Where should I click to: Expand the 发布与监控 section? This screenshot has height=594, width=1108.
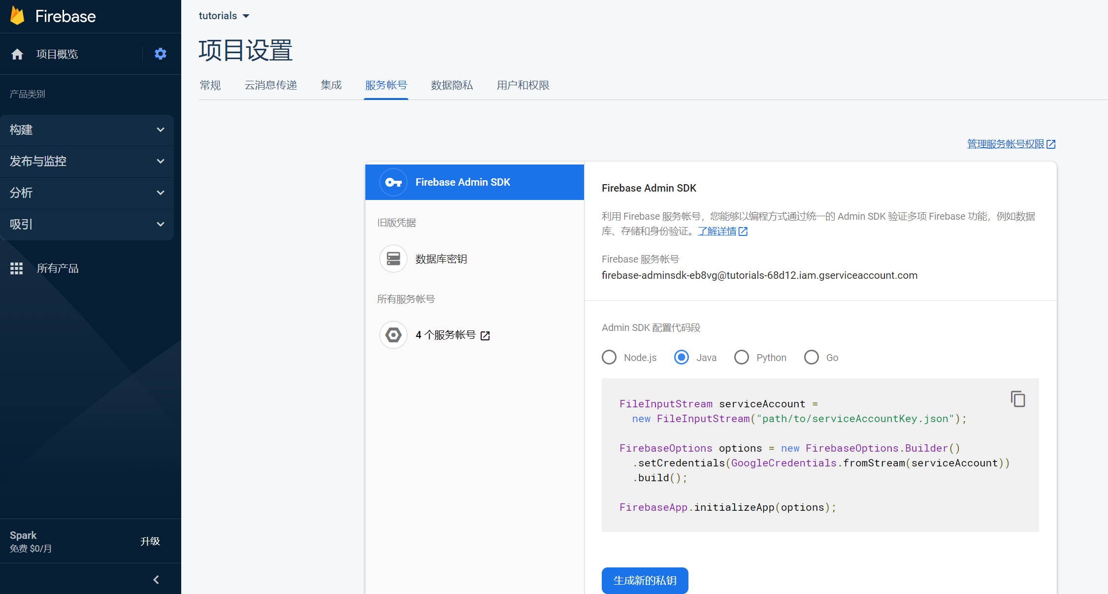click(87, 162)
